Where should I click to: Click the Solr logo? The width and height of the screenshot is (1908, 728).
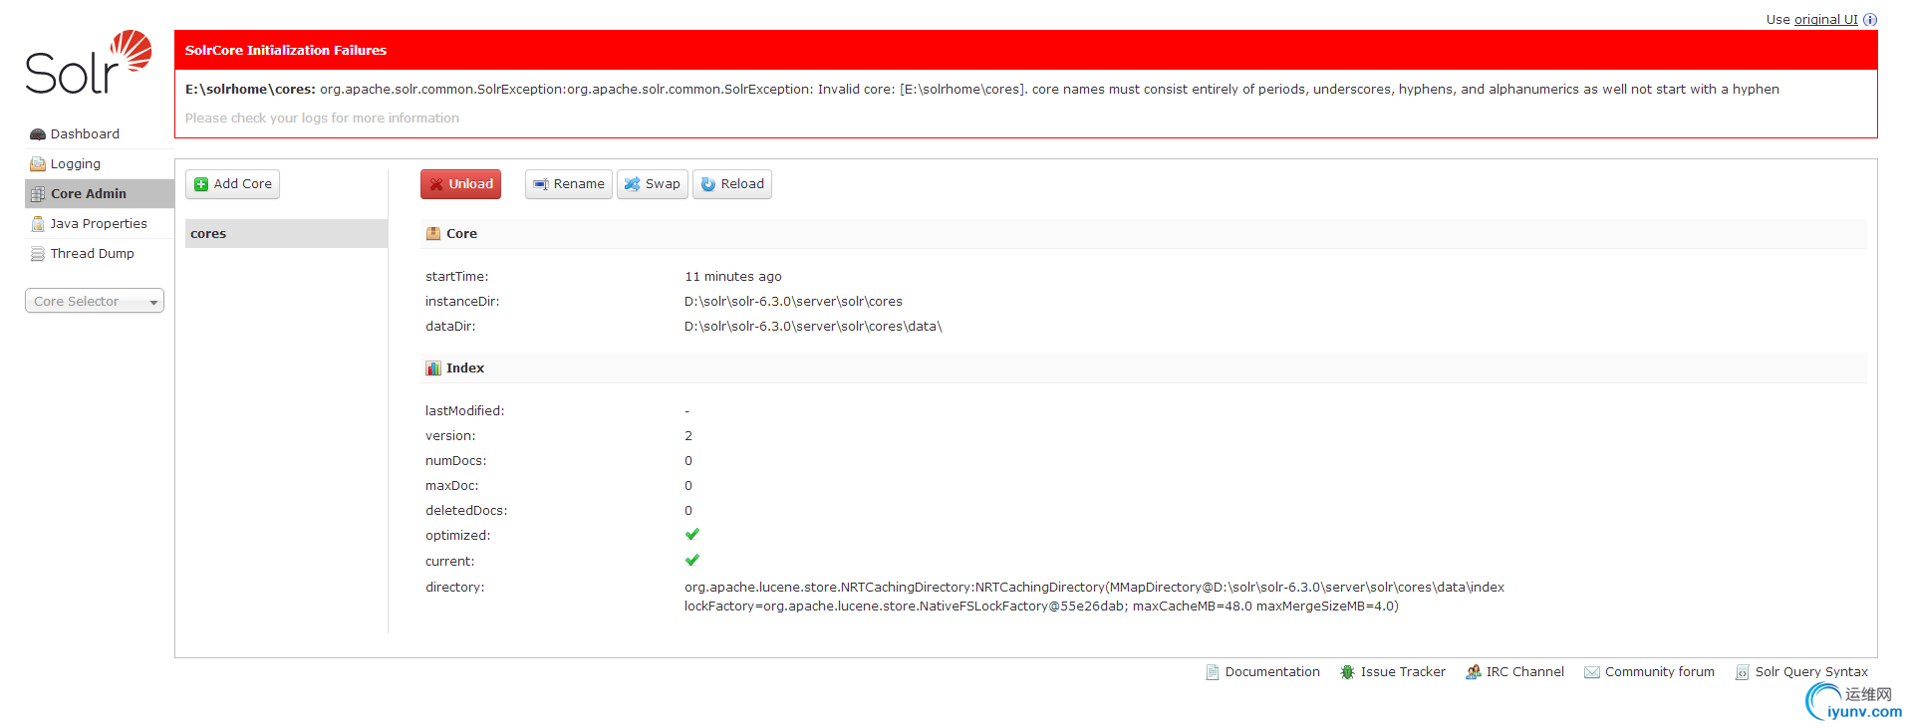pos(89,63)
